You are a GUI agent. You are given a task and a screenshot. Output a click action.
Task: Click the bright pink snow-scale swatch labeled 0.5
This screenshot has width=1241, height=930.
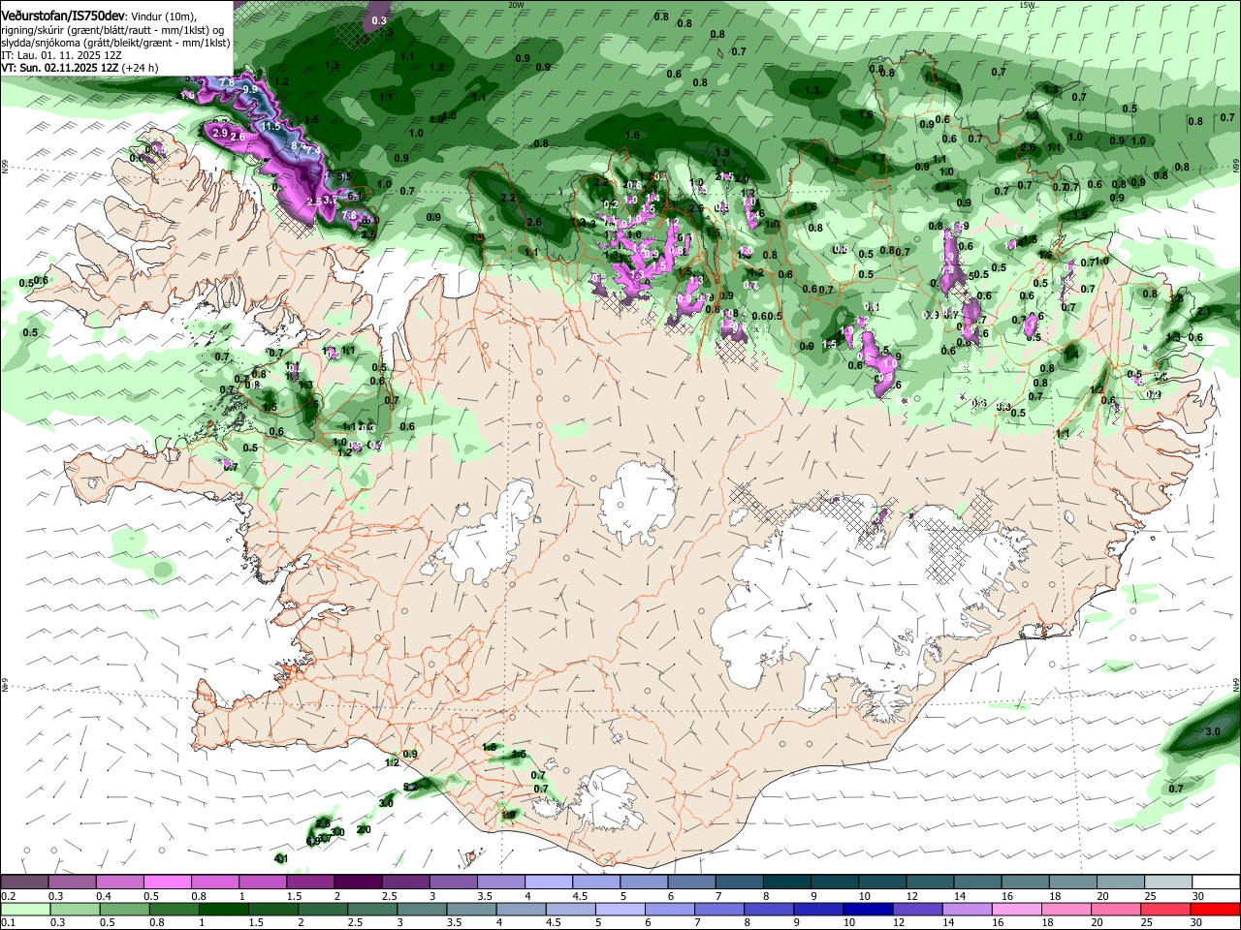pyautogui.click(x=167, y=882)
